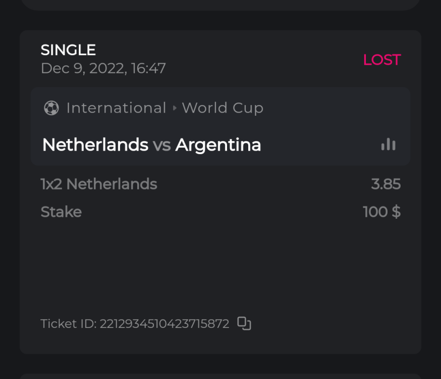Image resolution: width=441 pixels, height=379 pixels.
Task: Select the football icon next to International
Action: (51, 108)
